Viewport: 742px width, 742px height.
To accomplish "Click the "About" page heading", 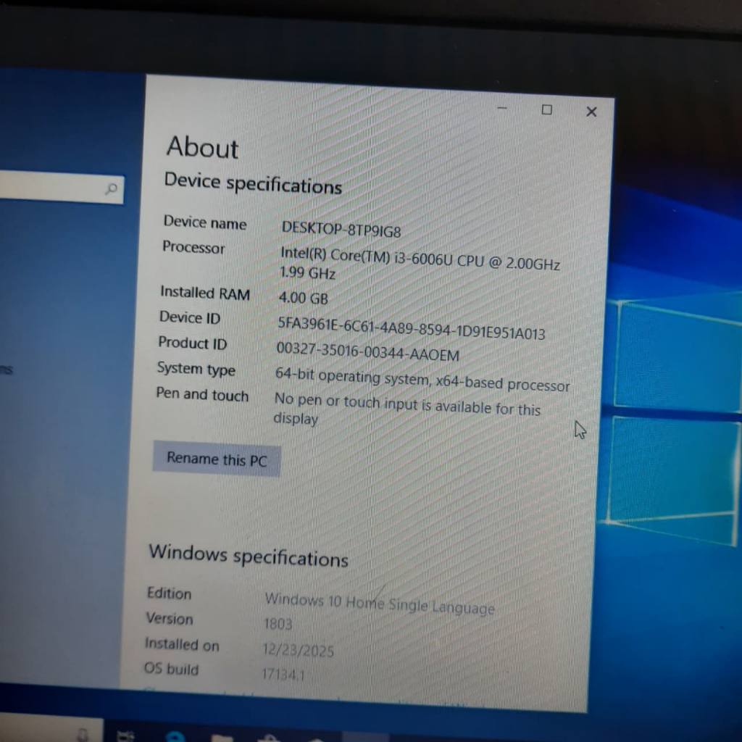I will (x=203, y=146).
